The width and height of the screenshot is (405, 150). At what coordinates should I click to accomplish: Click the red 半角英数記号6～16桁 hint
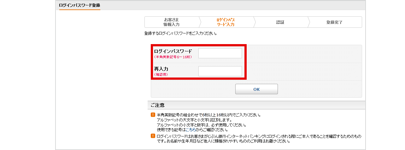(x=173, y=57)
